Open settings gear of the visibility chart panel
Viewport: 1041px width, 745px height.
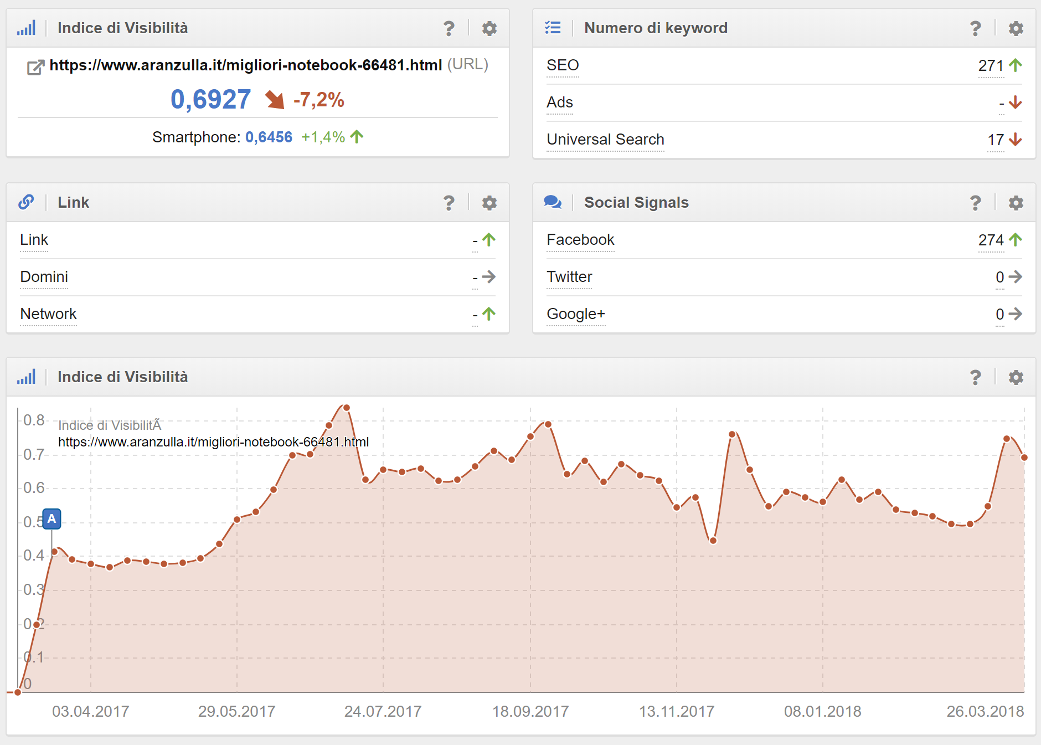[1016, 377]
